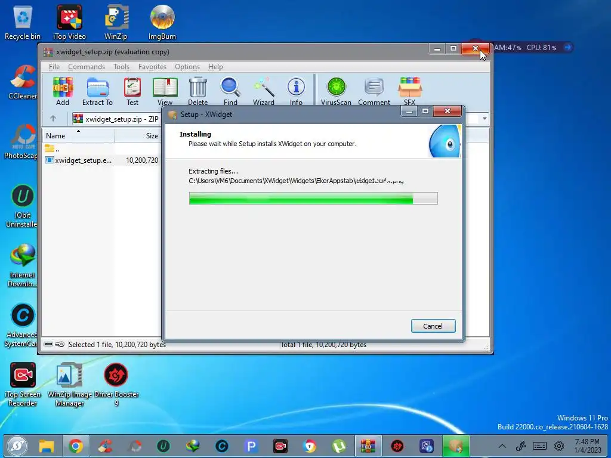Run VirusScan from the WinRAR toolbar
611x458 pixels.
click(336, 91)
